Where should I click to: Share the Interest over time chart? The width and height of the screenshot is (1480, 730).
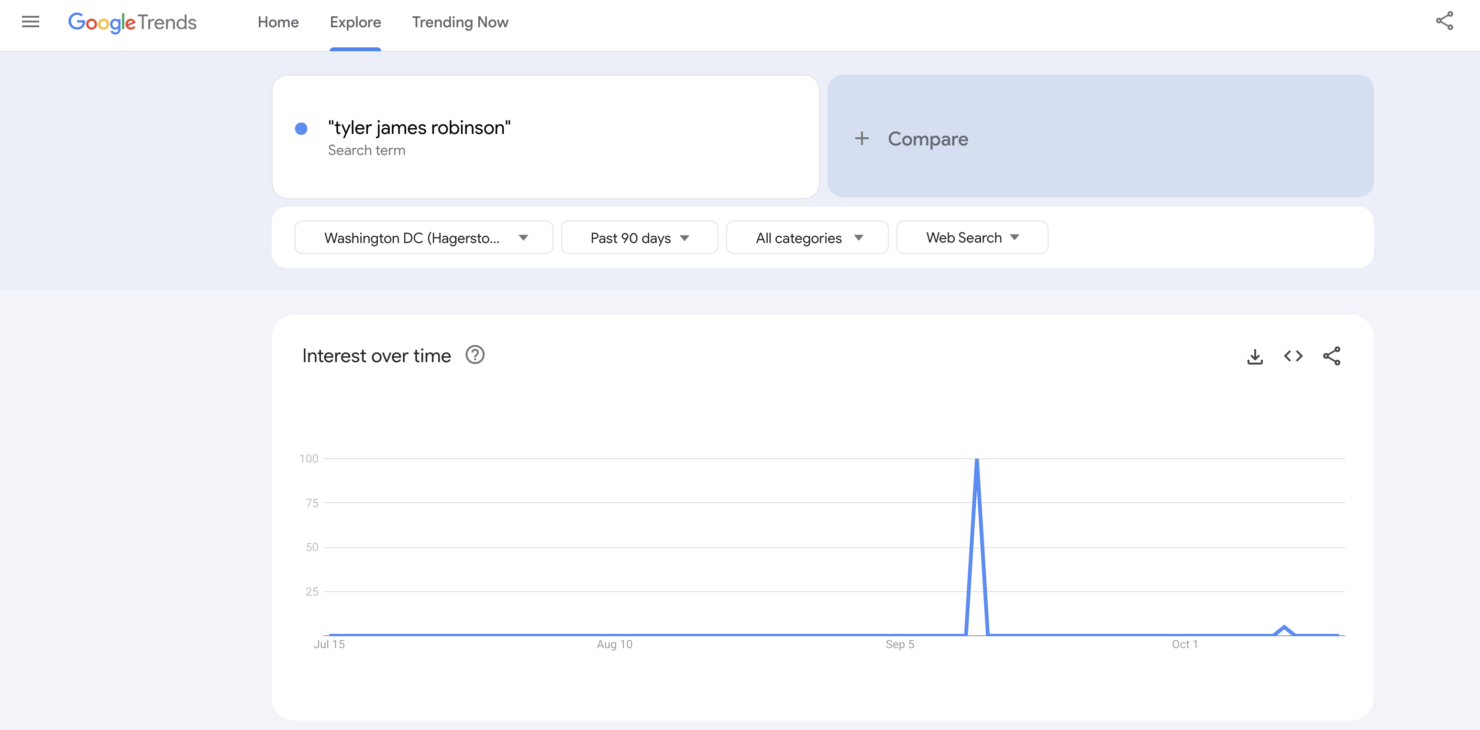(x=1331, y=356)
